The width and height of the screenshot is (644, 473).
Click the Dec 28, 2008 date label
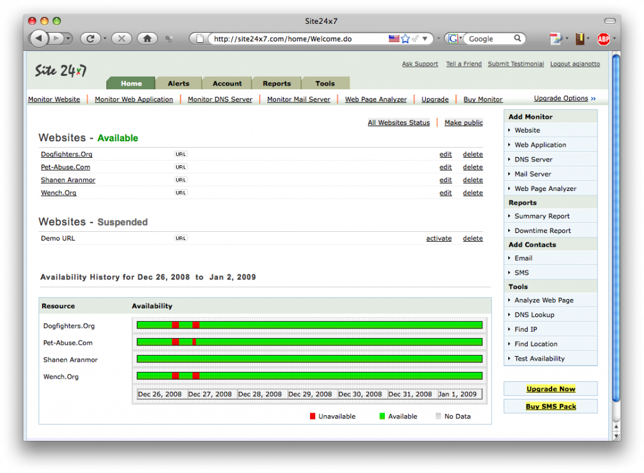[260, 394]
